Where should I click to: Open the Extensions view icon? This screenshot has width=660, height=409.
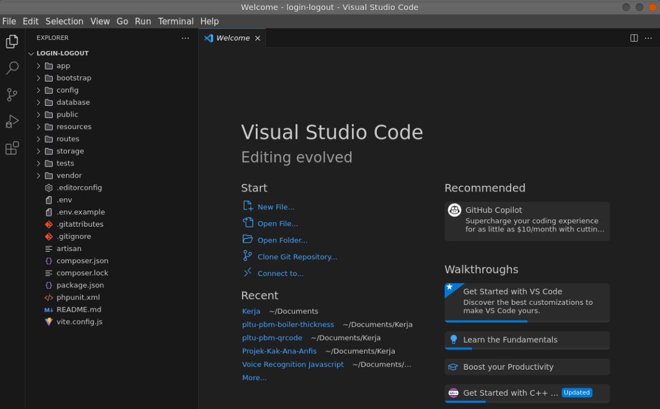click(x=12, y=148)
